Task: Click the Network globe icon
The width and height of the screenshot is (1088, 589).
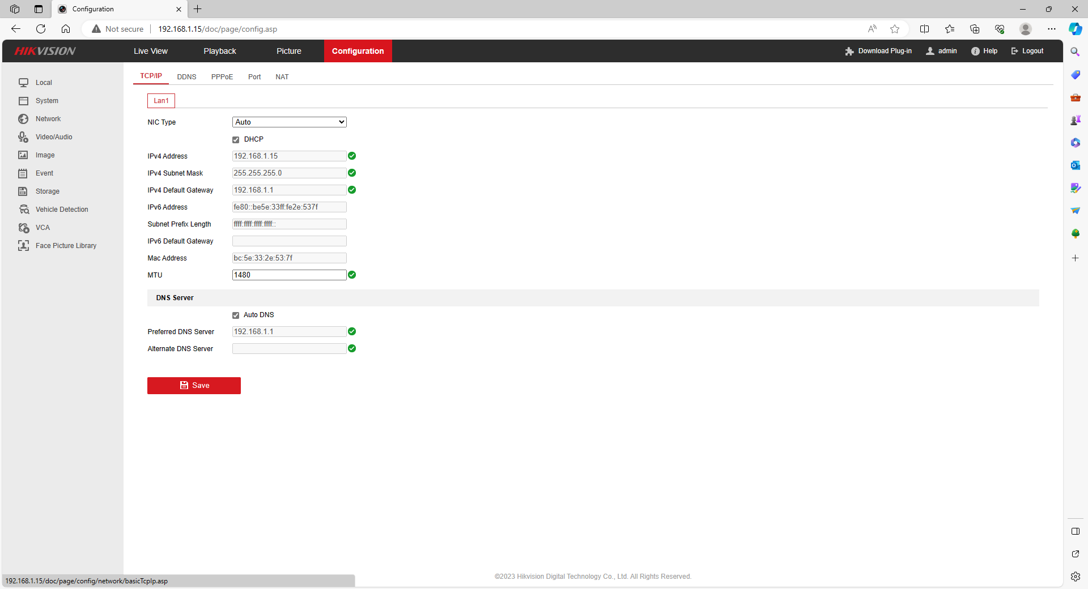Action: point(23,119)
